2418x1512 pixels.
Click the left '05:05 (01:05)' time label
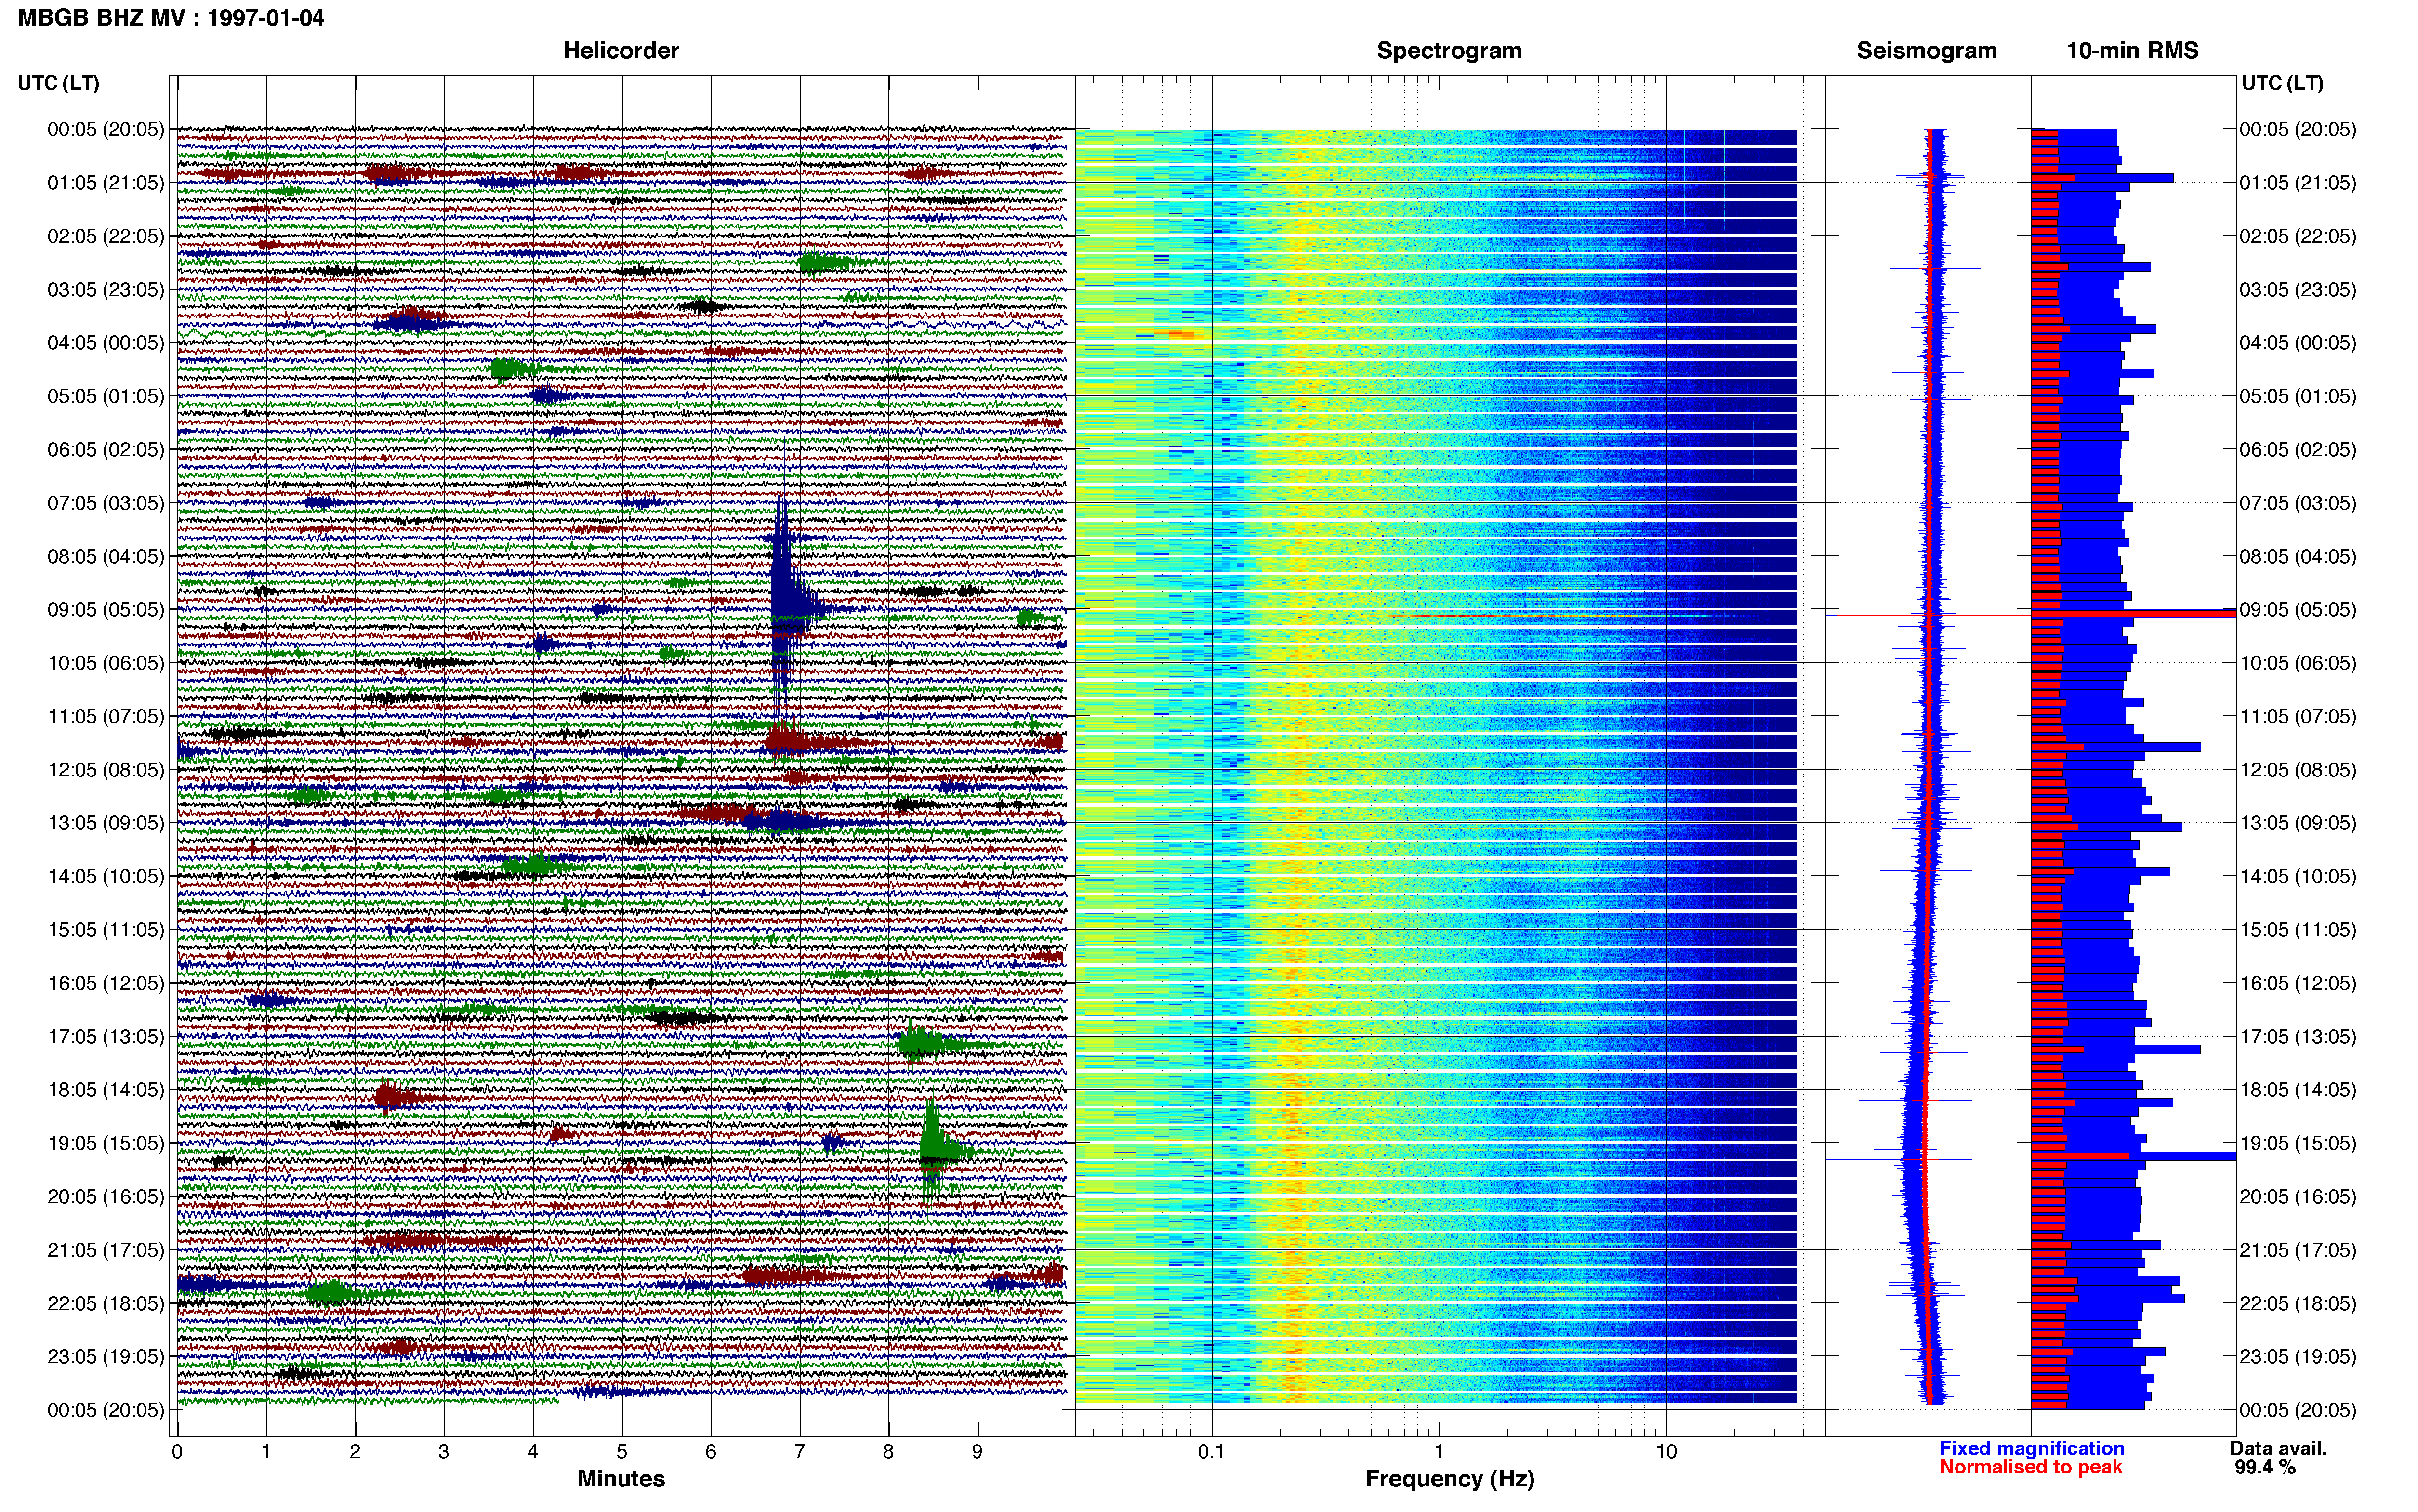point(106,396)
